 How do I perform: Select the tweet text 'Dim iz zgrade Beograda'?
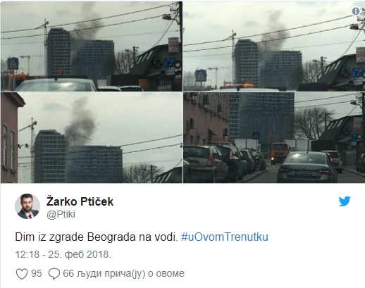[x=75, y=237]
